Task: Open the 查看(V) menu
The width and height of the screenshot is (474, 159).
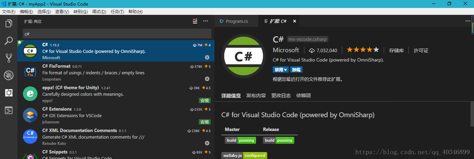Action: coord(62,11)
